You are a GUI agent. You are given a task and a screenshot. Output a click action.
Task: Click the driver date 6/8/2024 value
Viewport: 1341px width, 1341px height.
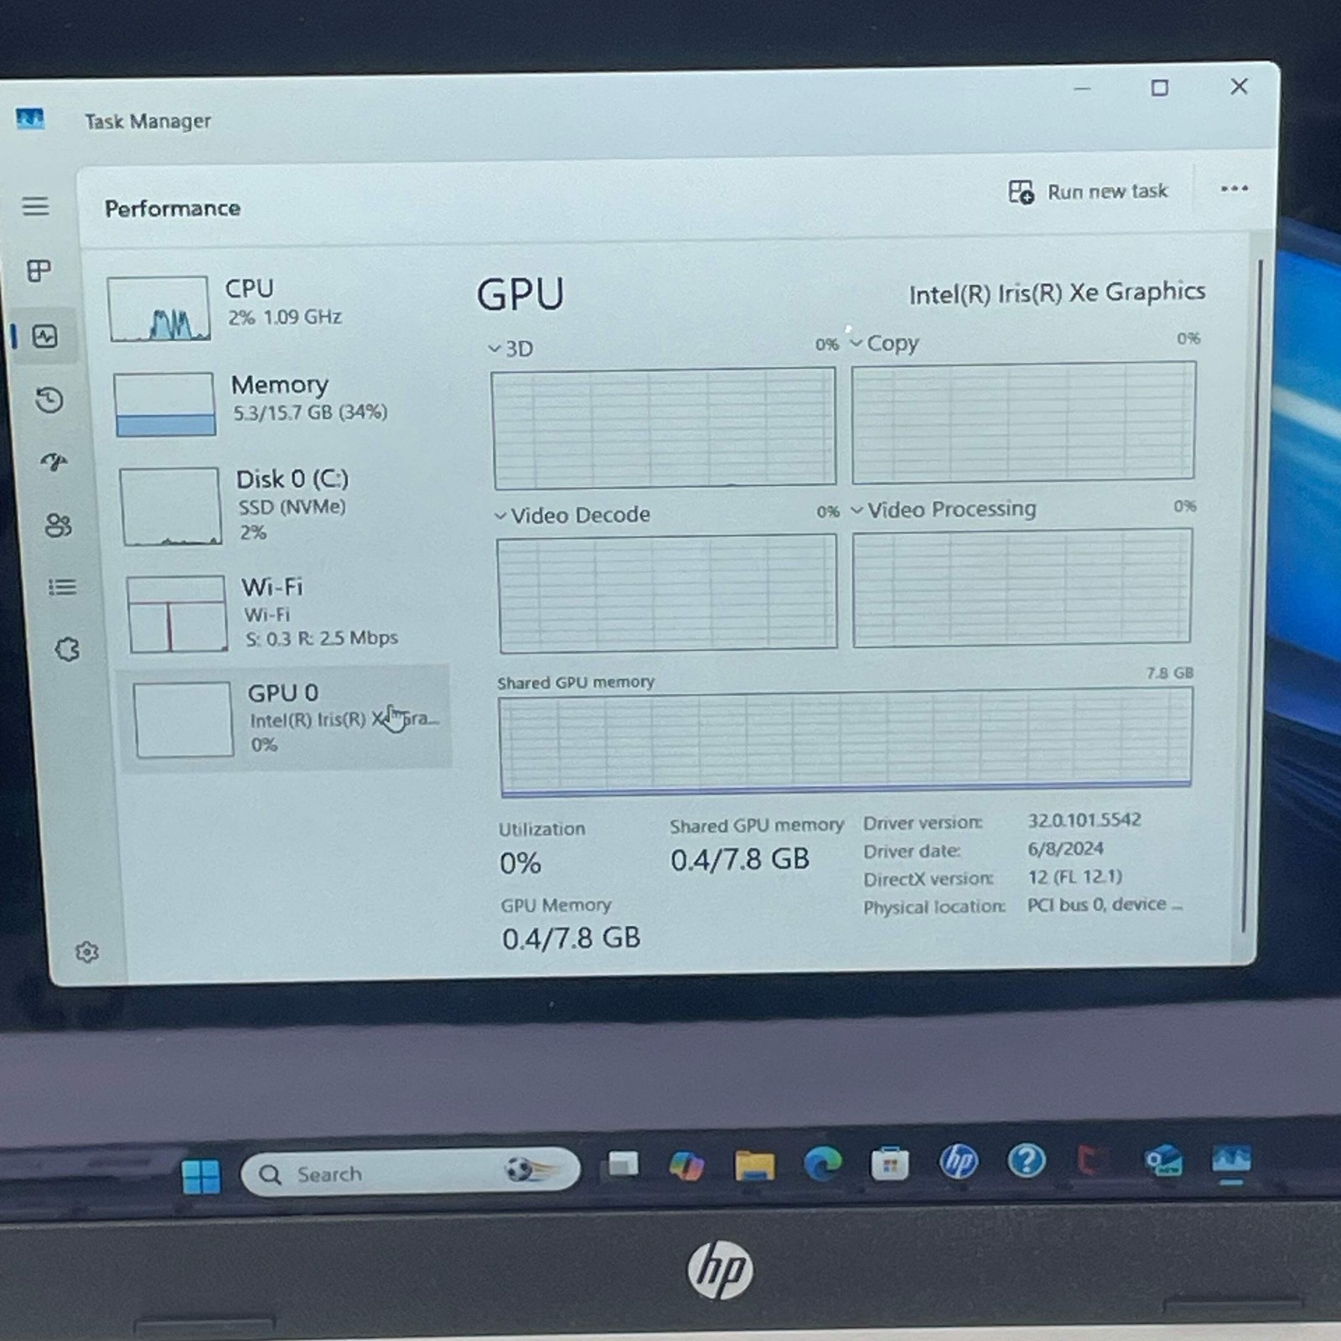[1065, 848]
